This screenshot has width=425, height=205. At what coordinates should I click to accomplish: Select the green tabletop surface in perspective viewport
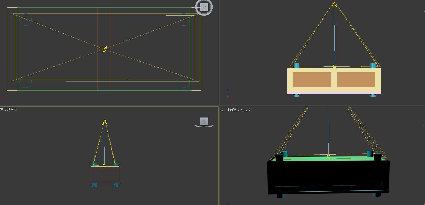[x=328, y=159]
